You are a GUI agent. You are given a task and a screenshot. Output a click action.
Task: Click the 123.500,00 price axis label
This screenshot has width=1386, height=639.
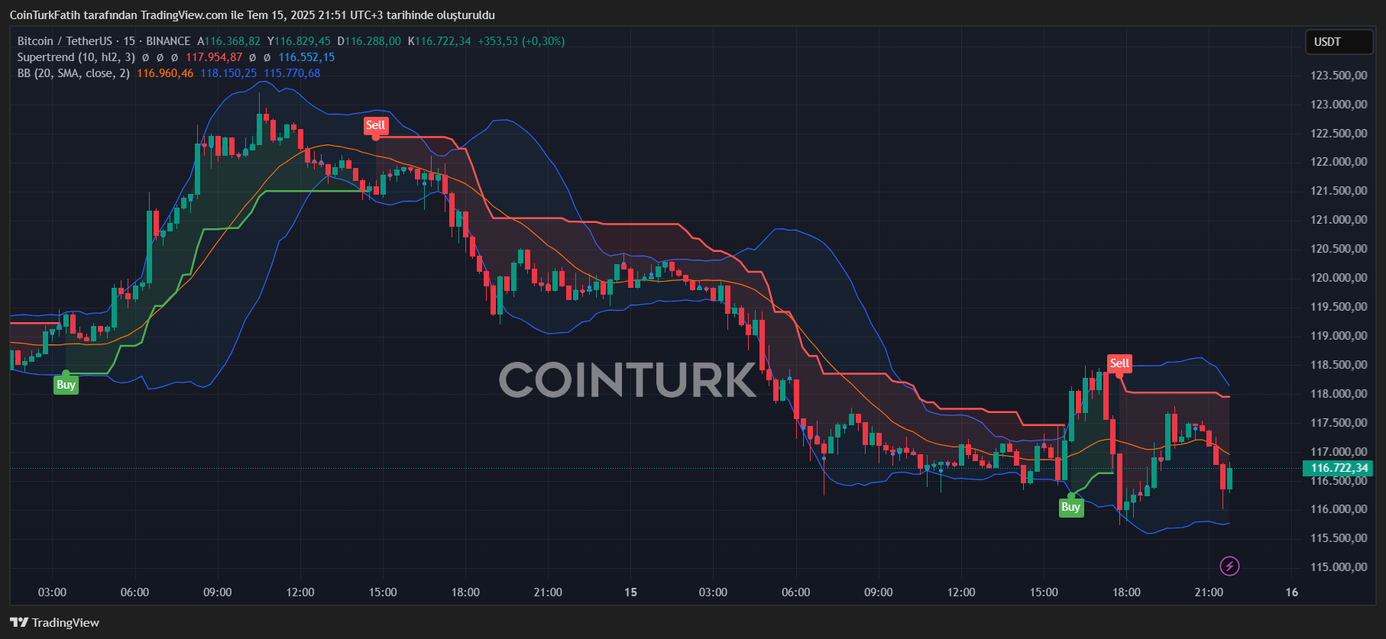1339,76
